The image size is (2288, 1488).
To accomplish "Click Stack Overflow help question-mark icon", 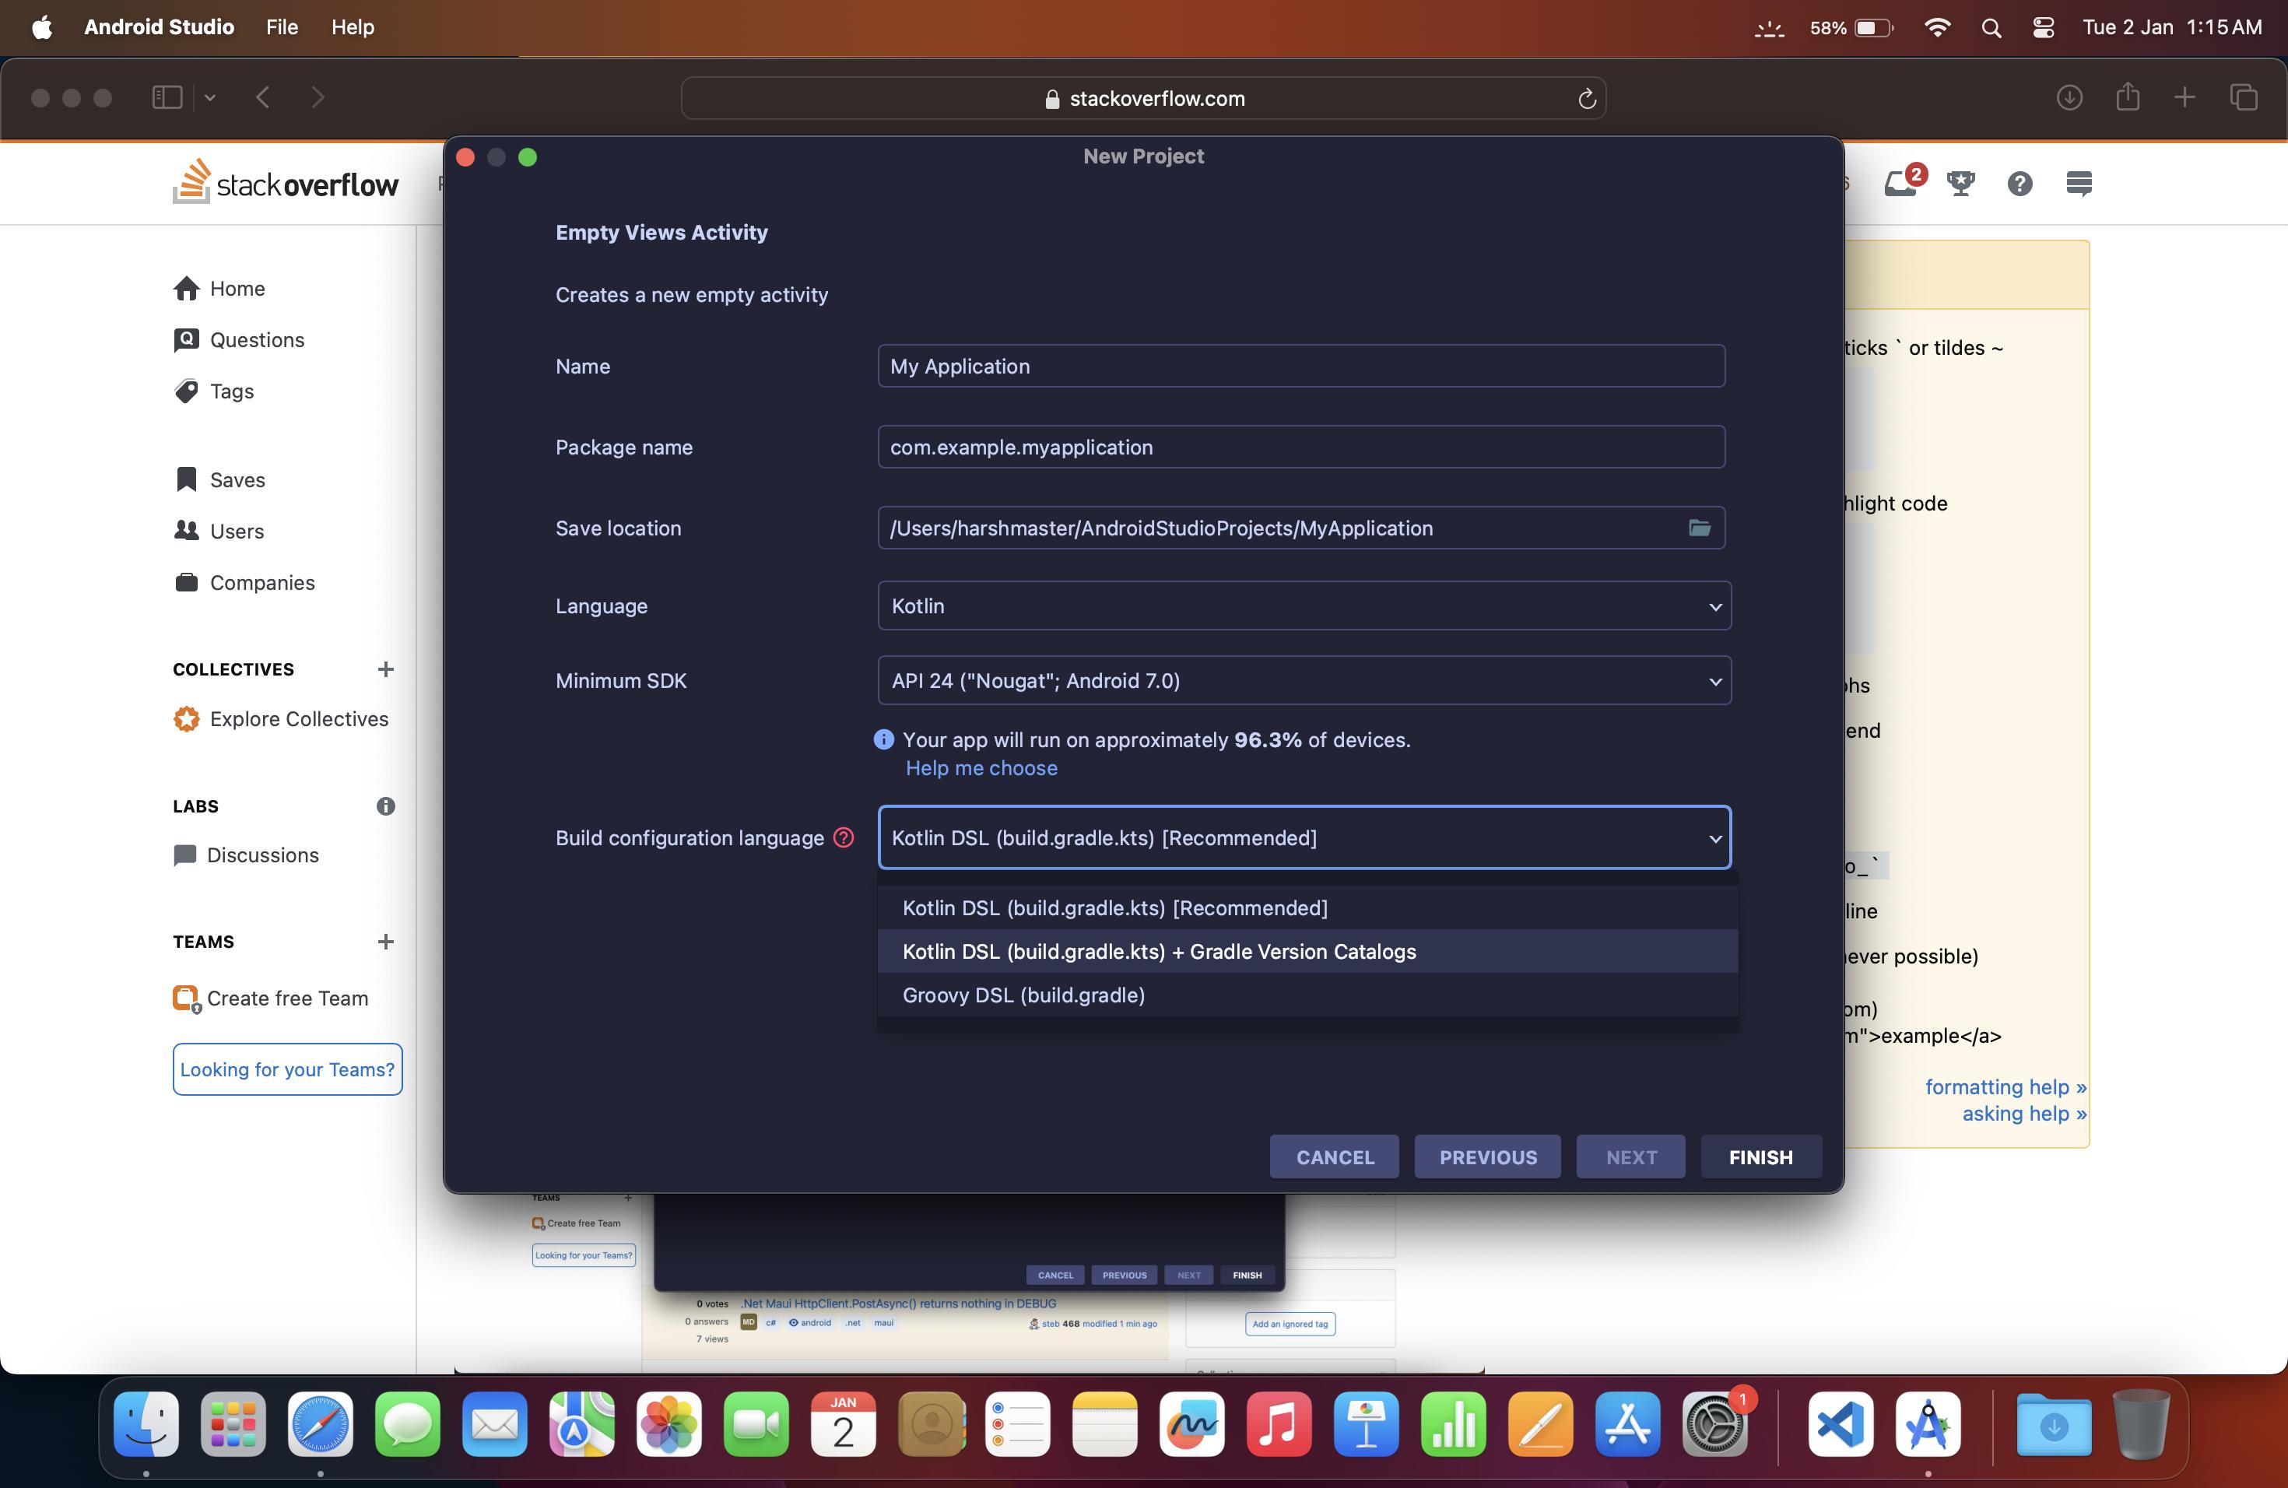I will point(2019,183).
